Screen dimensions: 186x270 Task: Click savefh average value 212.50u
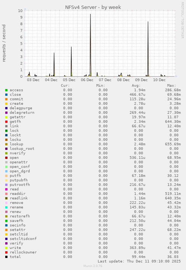point(137,221)
